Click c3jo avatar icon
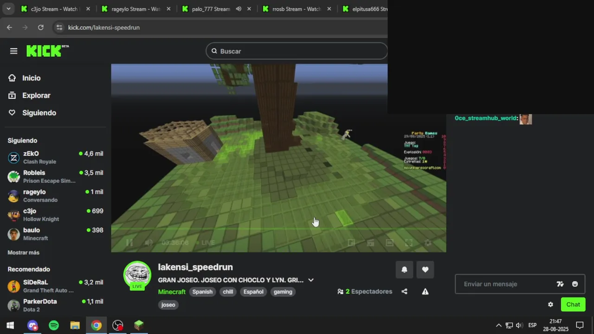This screenshot has height=334, width=594. tap(14, 215)
